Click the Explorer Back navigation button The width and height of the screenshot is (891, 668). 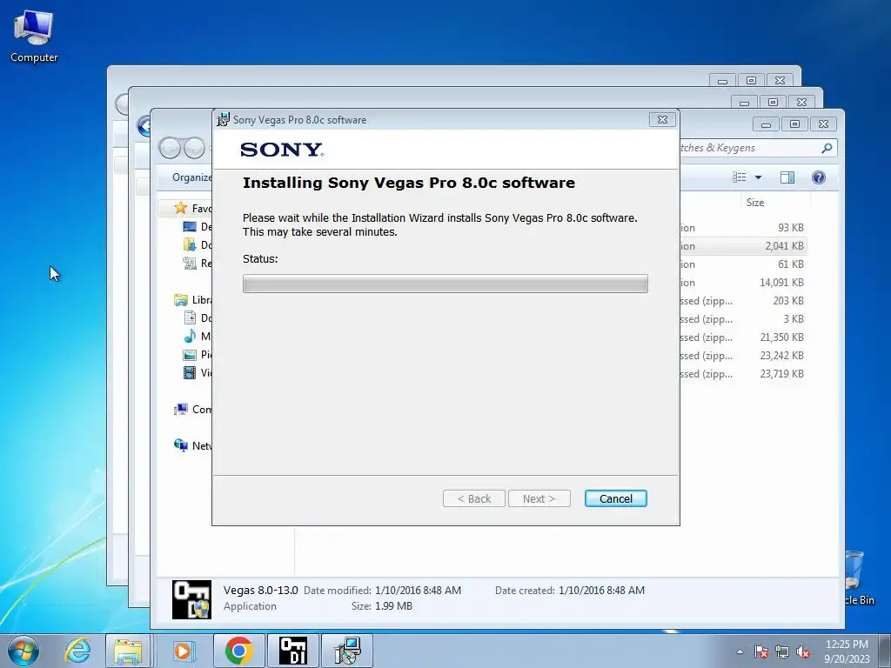coord(170,148)
